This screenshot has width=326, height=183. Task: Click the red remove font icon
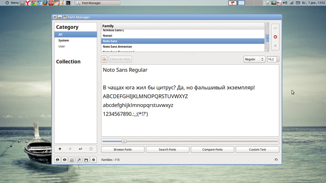tap(275, 37)
